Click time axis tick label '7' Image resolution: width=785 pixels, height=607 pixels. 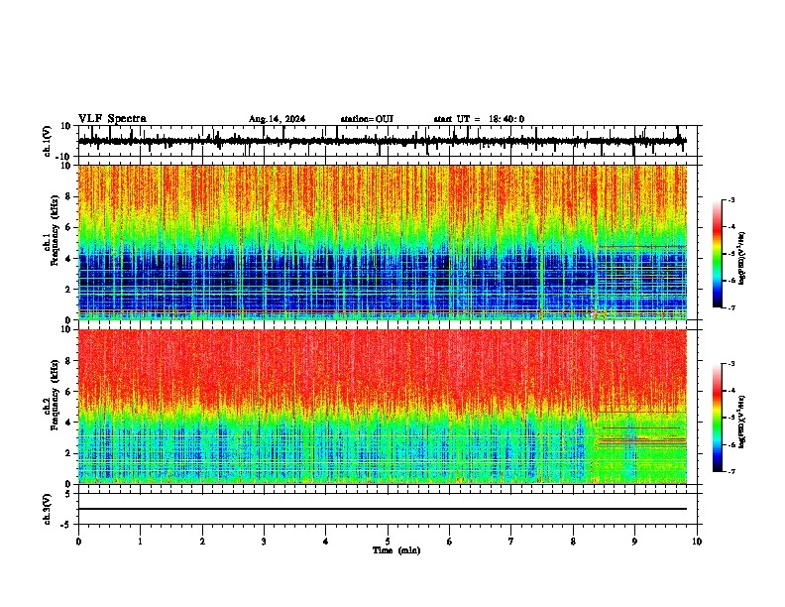511,542
